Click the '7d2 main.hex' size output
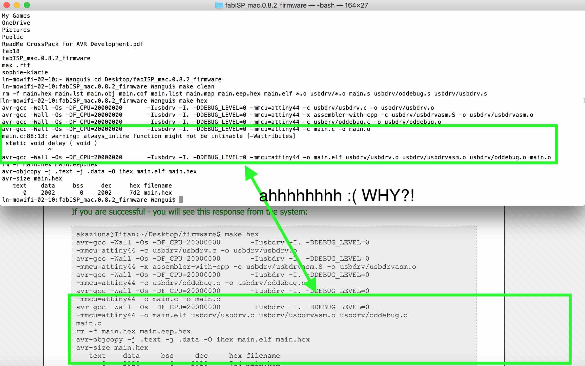Screen dimensions: 585x366 (151, 193)
